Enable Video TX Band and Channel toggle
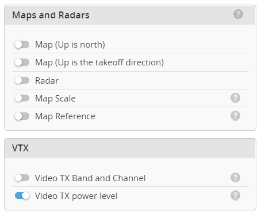Viewport: 261px width, 215px height. pos(22,178)
